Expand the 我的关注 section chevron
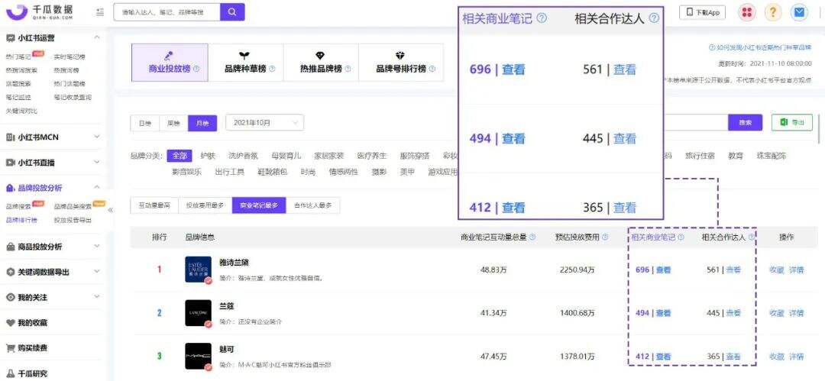Viewport: 825px width, 381px height. click(97, 297)
